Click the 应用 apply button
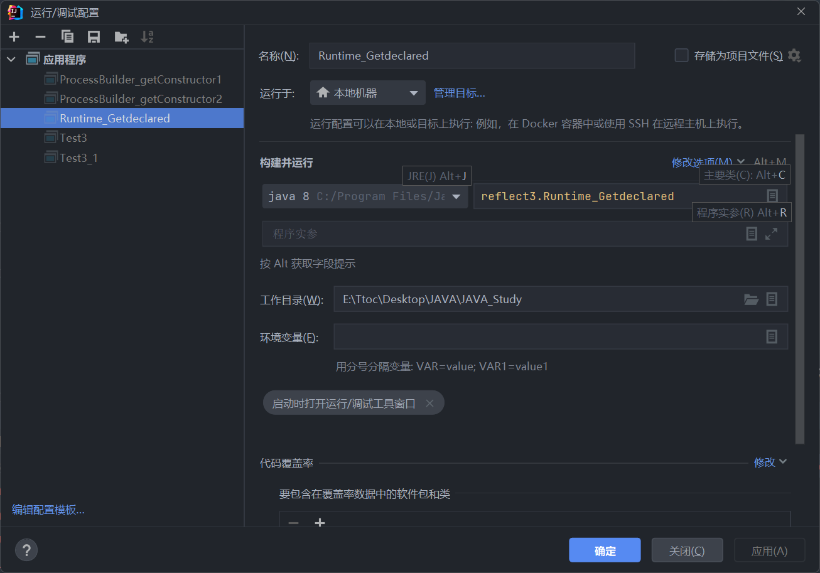 click(770, 551)
